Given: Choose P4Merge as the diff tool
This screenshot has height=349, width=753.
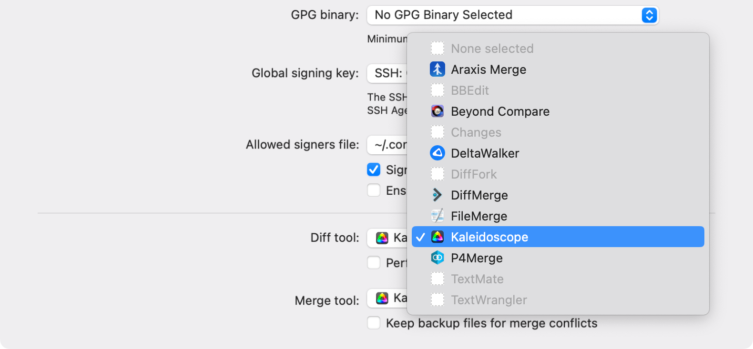Looking at the screenshot, I should [x=477, y=258].
